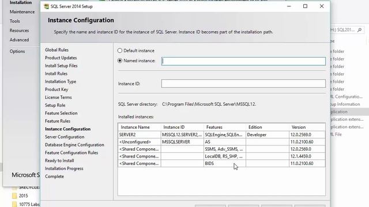Viewport: 369px width, 207px height.
Task: Click the 2015 folder icon in Explorer
Action: pyautogui.click(x=14, y=195)
